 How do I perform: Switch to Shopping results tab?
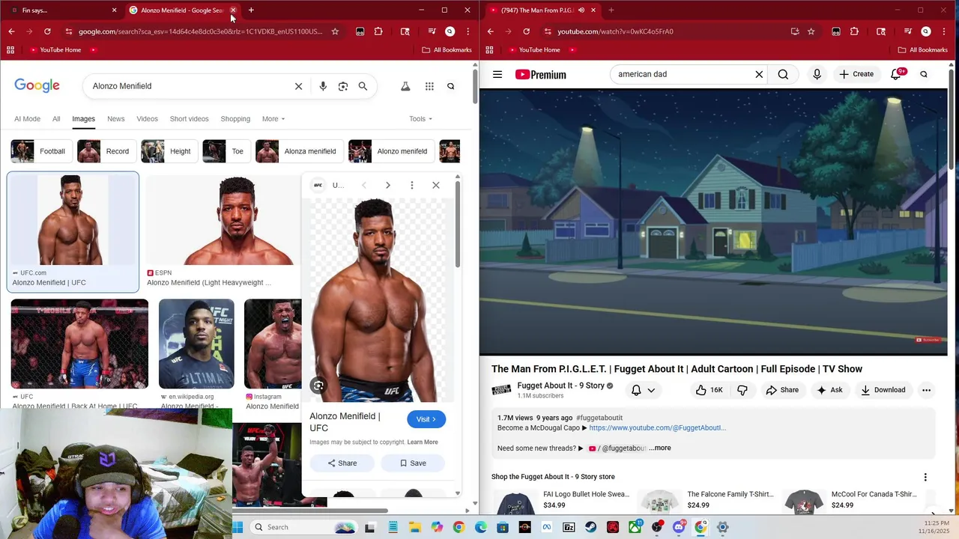pos(235,119)
